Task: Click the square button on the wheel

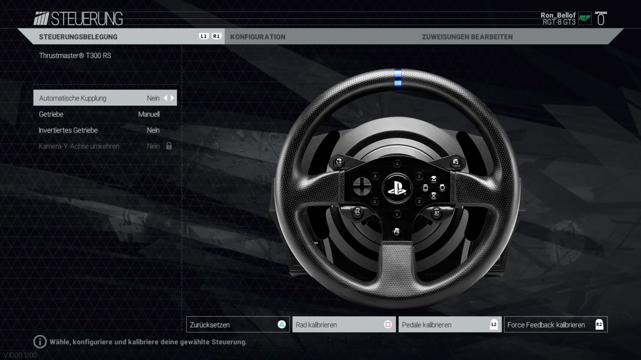Action: [x=425, y=187]
